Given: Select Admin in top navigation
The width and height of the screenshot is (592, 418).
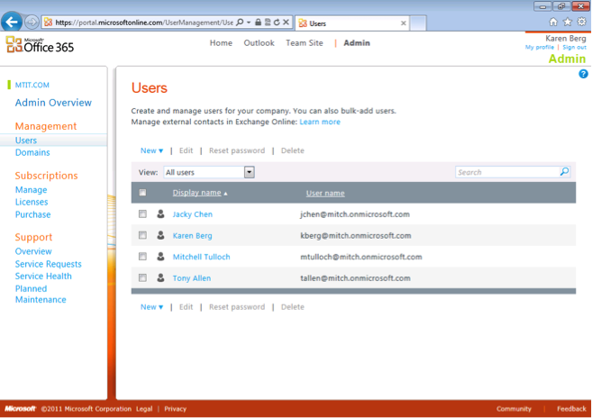Looking at the screenshot, I should click(x=357, y=43).
